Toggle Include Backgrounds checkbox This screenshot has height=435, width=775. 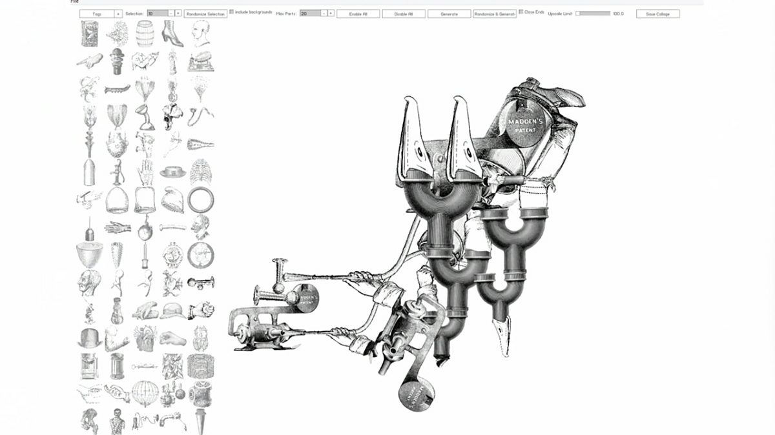point(232,12)
